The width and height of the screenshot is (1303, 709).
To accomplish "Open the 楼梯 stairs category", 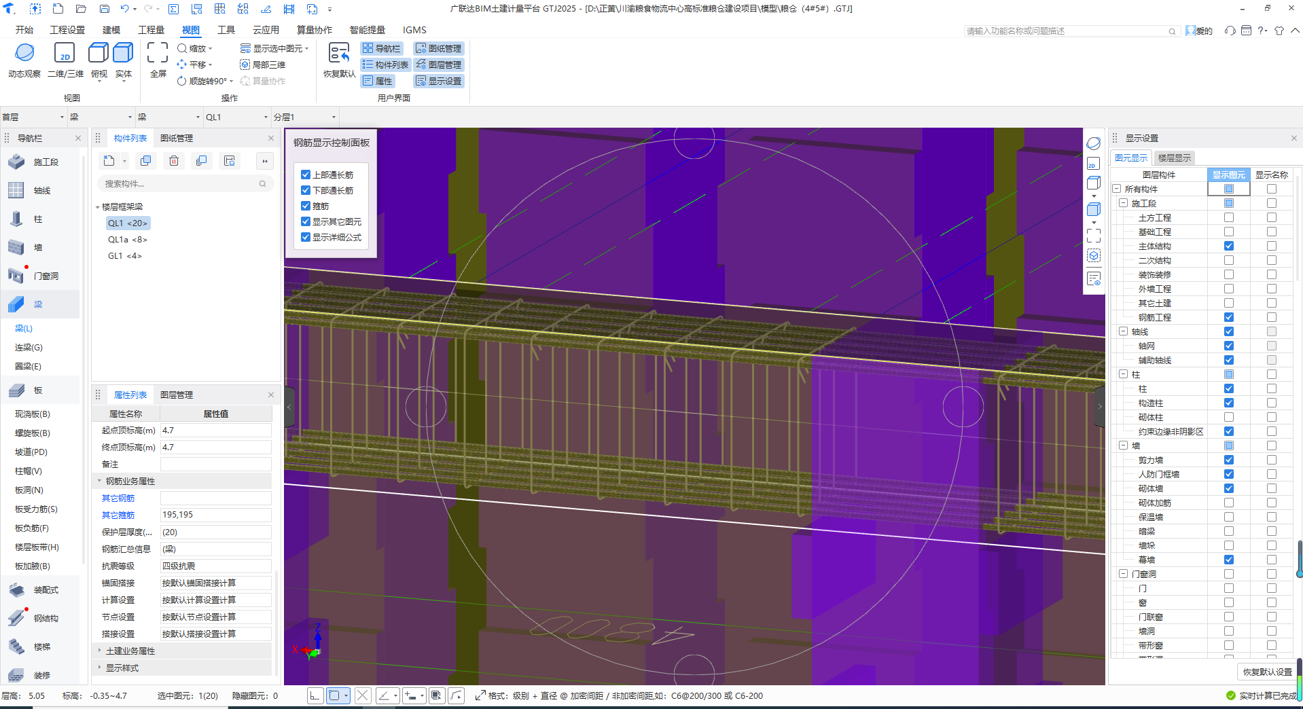I will tap(41, 647).
